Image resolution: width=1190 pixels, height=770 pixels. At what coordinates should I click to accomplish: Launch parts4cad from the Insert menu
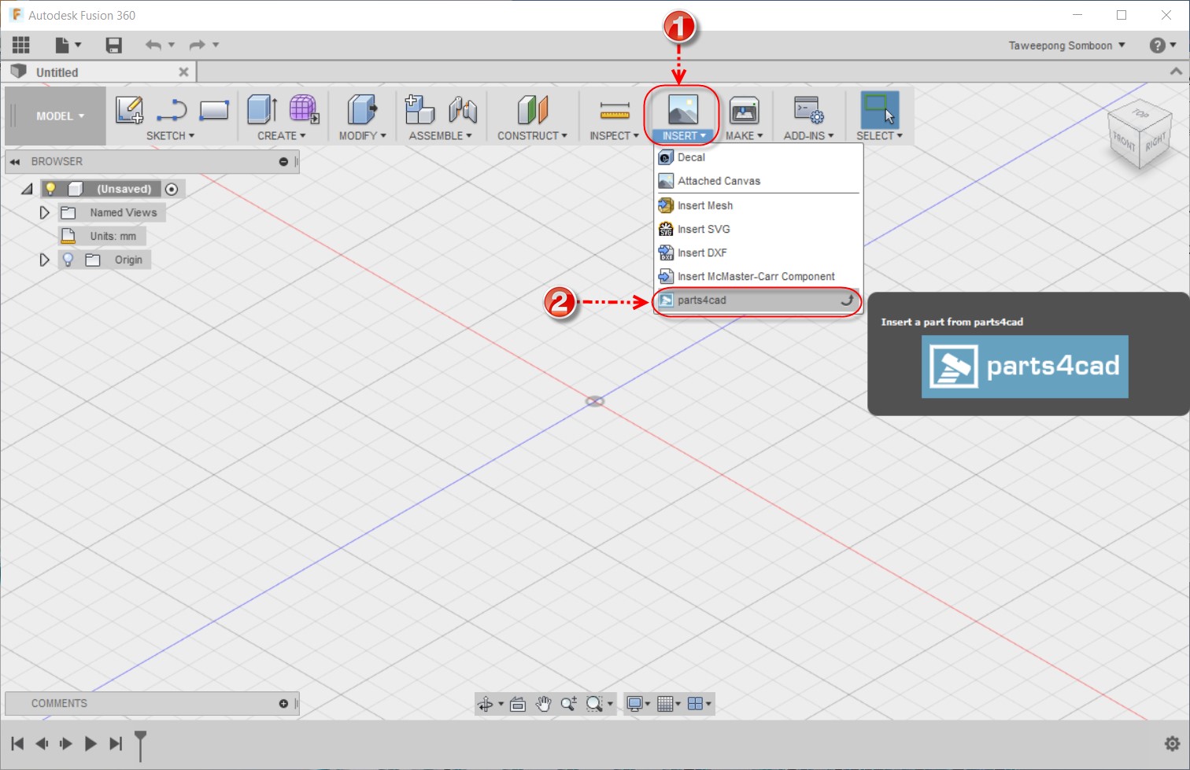tap(702, 300)
